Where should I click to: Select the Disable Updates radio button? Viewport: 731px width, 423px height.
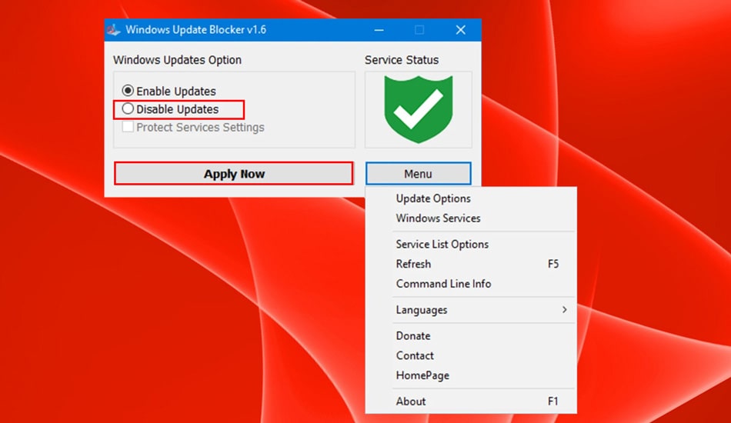[128, 109]
